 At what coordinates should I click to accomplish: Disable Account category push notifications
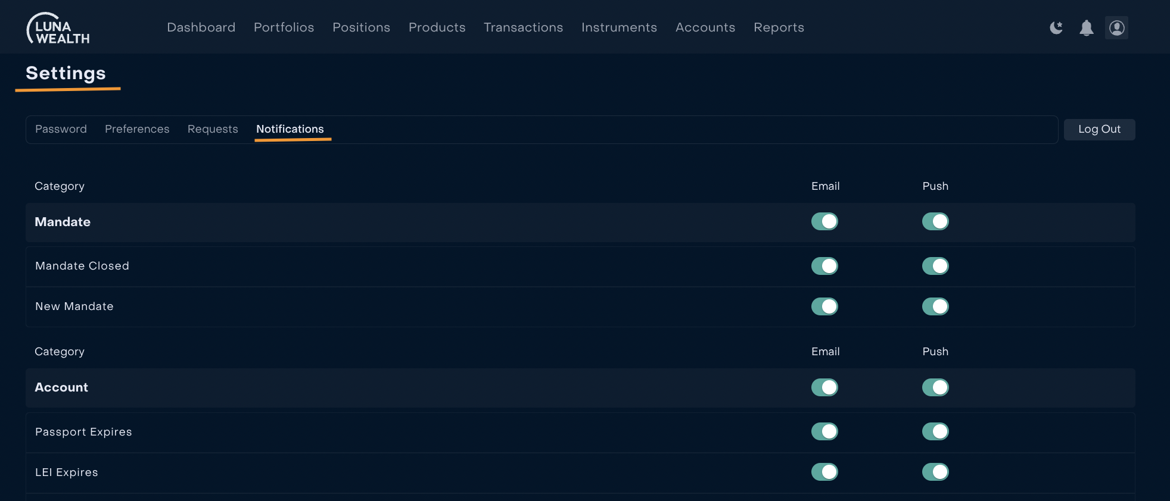click(935, 387)
